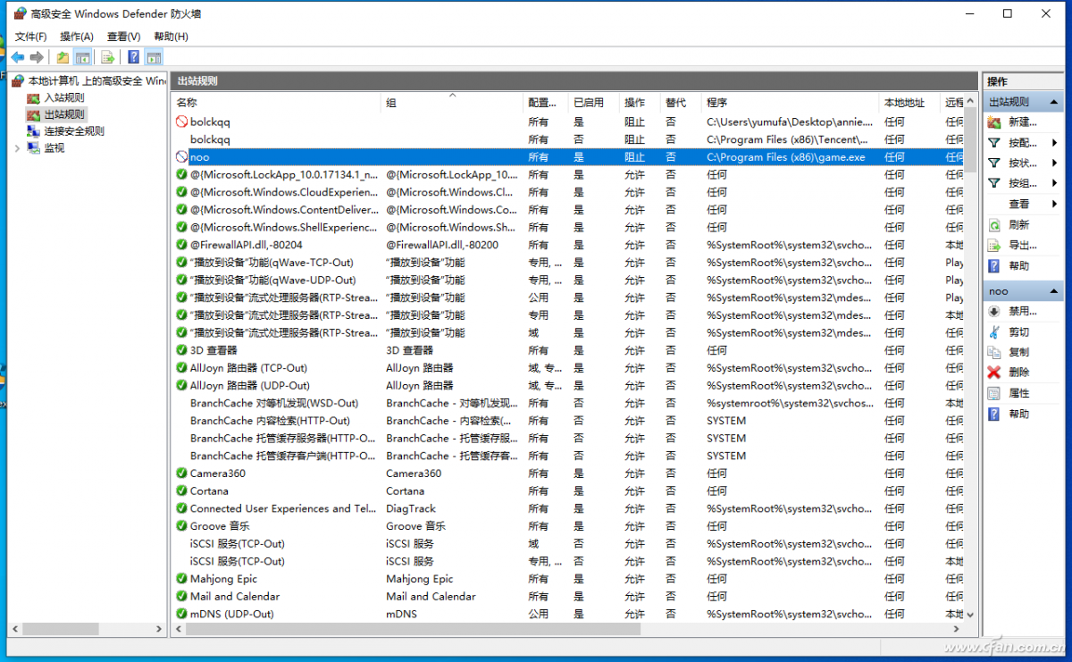Select the root 本地计算机 tree node
Image resolution: width=1072 pixels, height=662 pixels.
[96, 80]
